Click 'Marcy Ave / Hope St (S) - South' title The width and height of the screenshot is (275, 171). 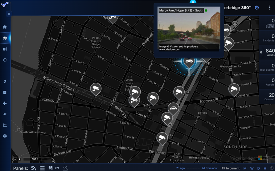pos(181,10)
